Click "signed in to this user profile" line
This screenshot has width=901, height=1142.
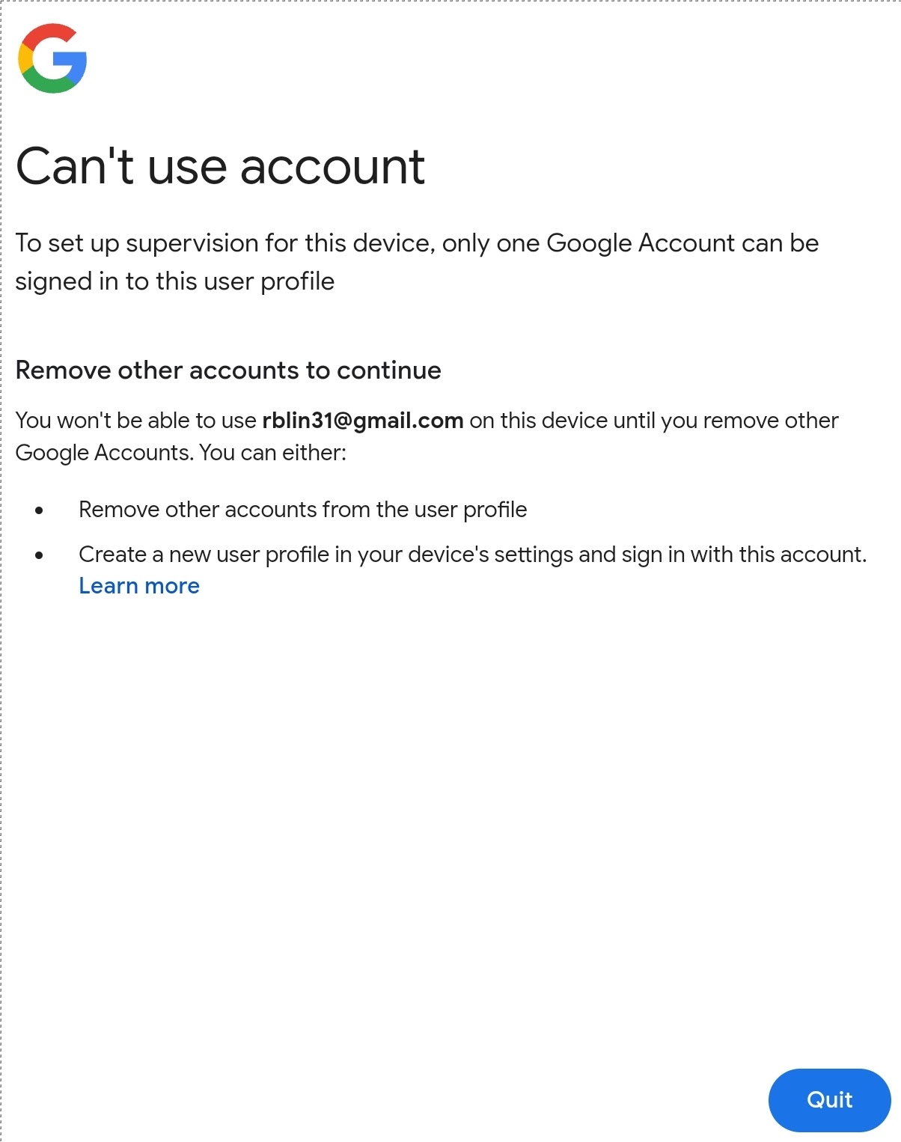[x=175, y=281]
